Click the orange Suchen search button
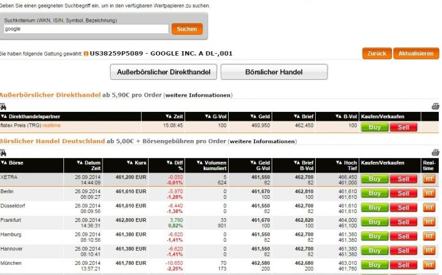The height and width of the screenshot is (275, 442). click(x=187, y=29)
